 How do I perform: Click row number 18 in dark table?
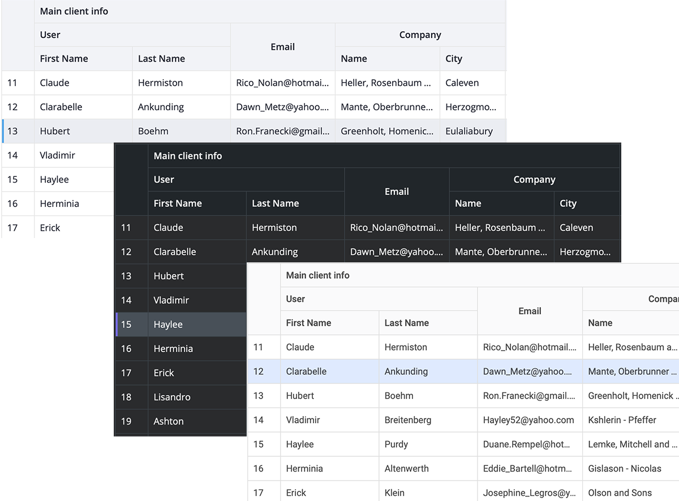[126, 397]
